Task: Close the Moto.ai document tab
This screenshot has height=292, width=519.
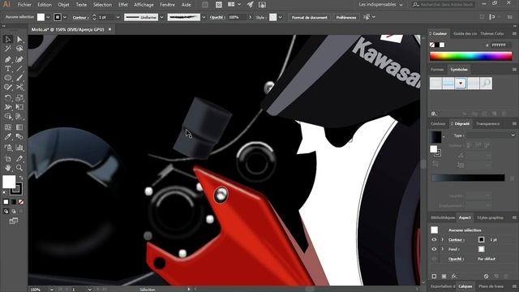Action: pos(110,29)
